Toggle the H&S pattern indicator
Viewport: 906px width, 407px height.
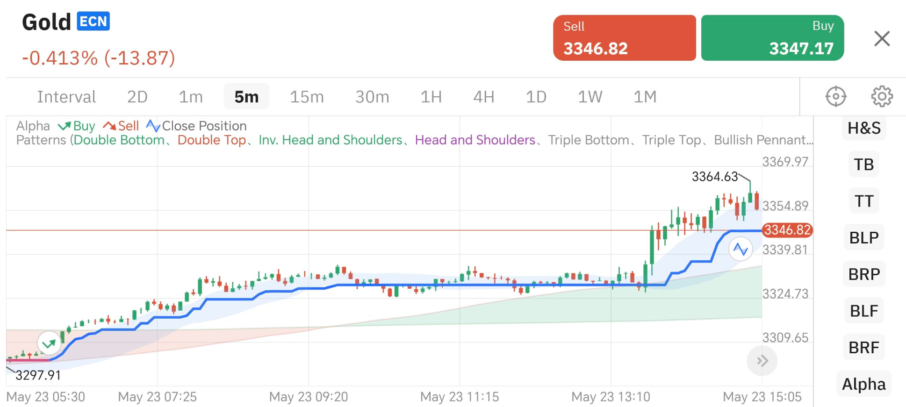(x=863, y=128)
